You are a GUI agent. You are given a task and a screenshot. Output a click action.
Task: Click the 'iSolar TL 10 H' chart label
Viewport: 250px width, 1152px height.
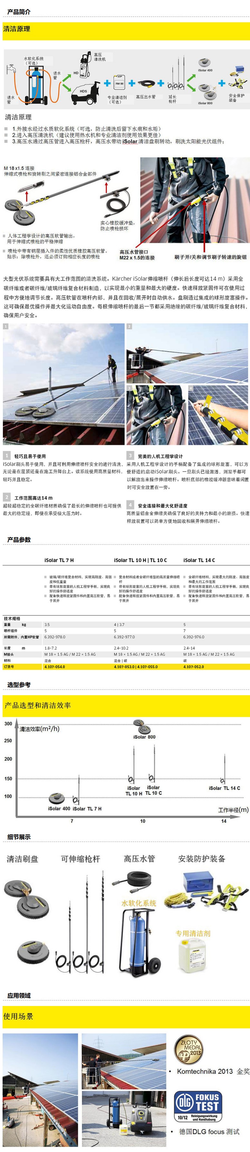pos(134,791)
